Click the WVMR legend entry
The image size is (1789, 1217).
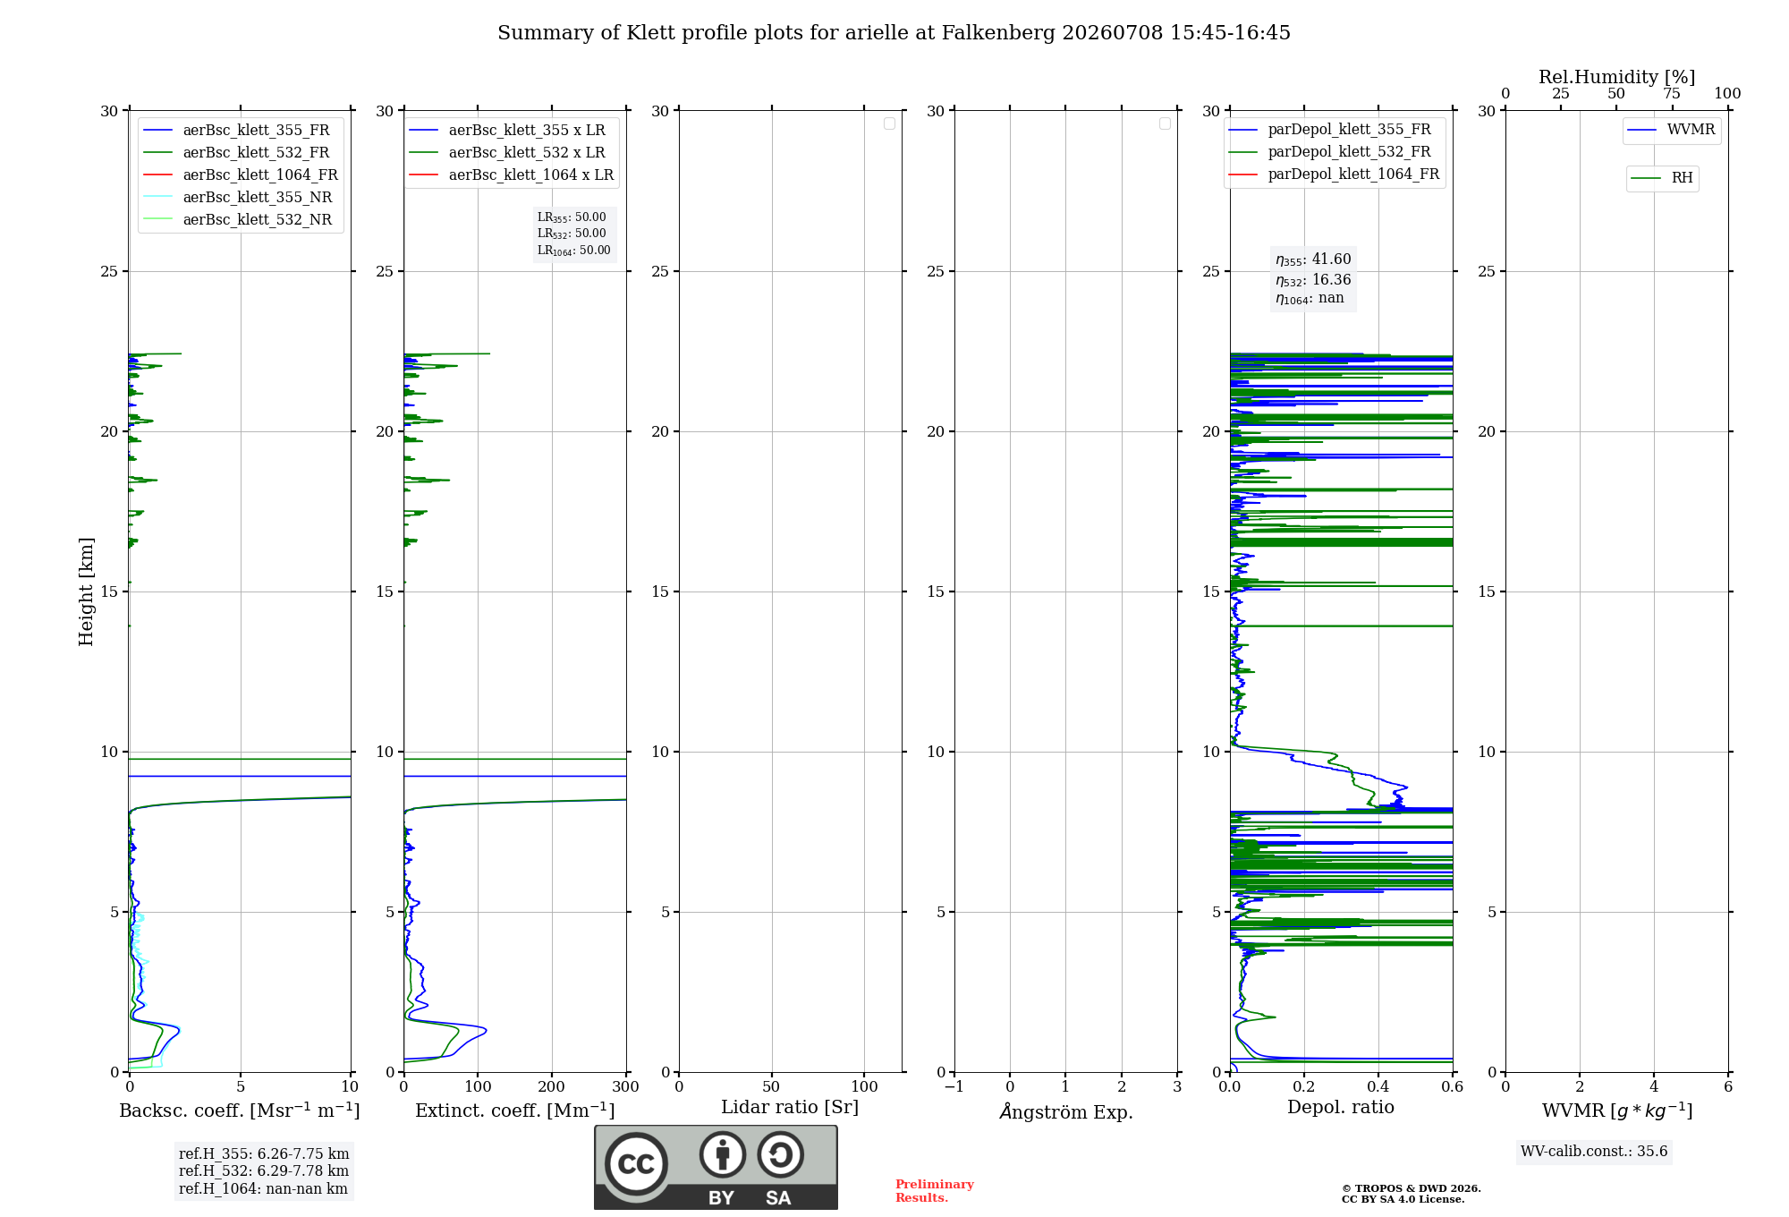click(1672, 130)
